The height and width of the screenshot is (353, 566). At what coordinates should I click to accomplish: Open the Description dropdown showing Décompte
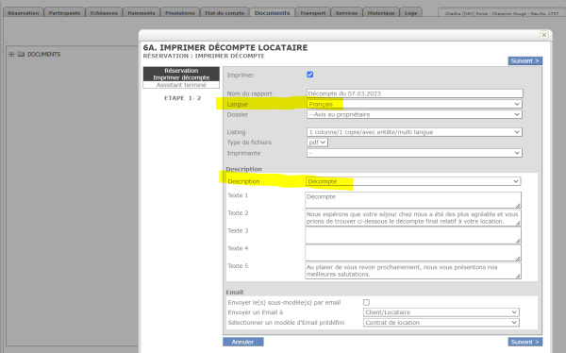point(413,181)
